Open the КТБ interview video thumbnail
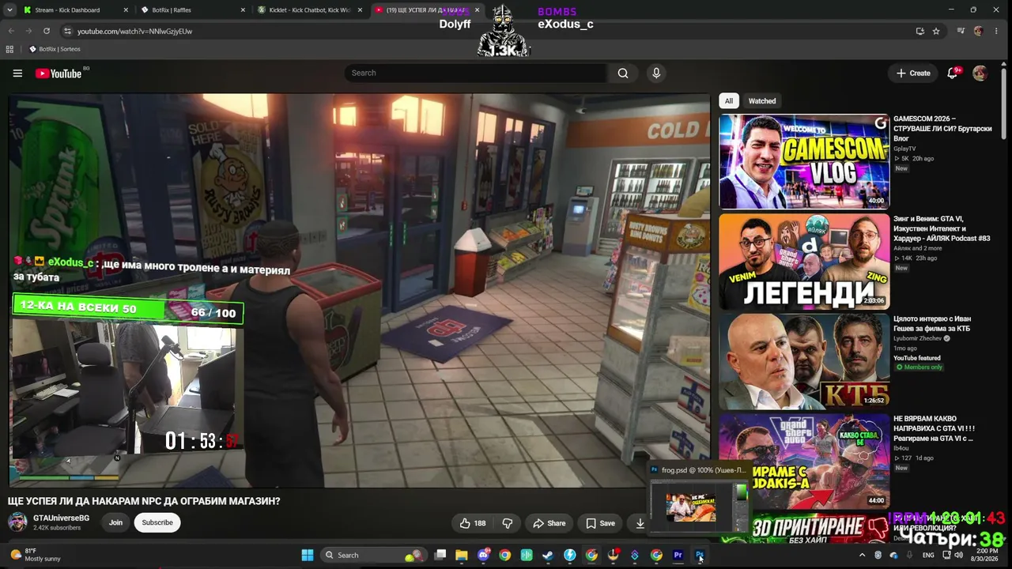Viewport: 1012px width, 569px height. pos(804,361)
